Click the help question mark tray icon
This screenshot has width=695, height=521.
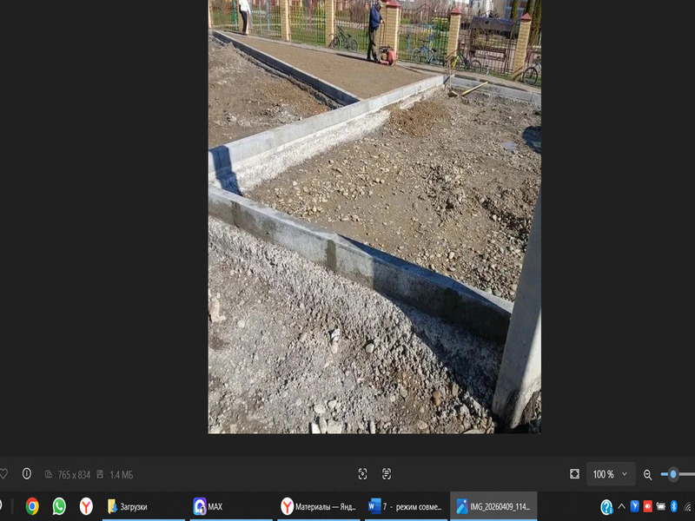click(x=606, y=506)
